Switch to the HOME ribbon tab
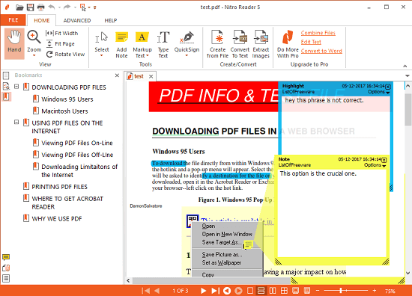 (41, 20)
